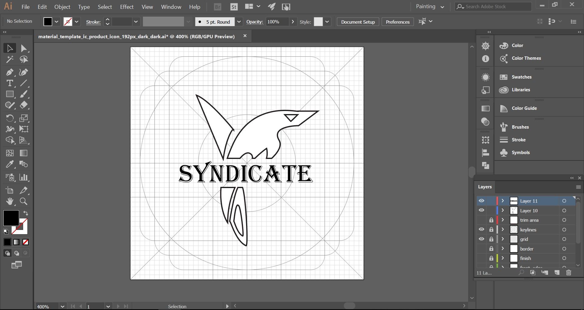
Task: Select the Hand tool
Action: point(10,201)
